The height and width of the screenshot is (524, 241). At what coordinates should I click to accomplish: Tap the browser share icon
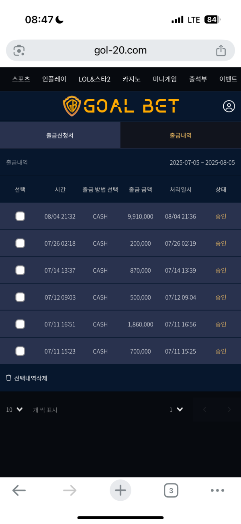coord(221,51)
